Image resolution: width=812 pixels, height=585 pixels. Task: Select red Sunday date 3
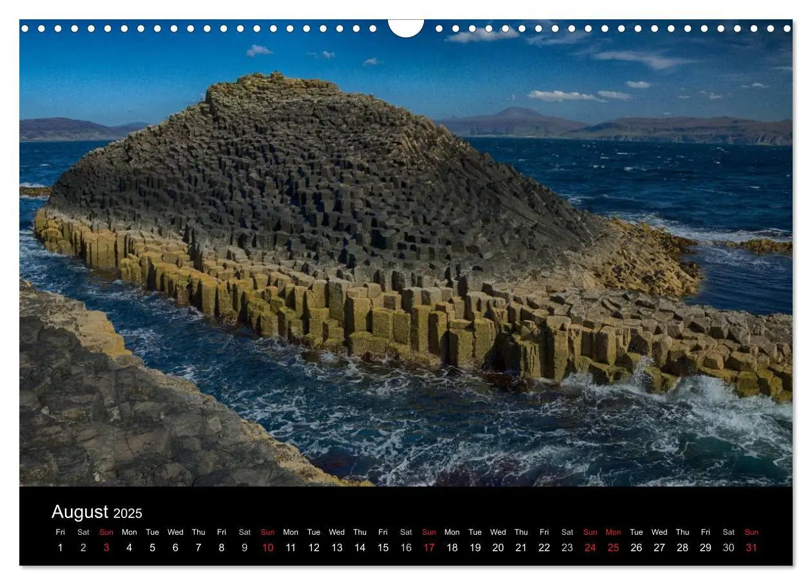click(106, 548)
